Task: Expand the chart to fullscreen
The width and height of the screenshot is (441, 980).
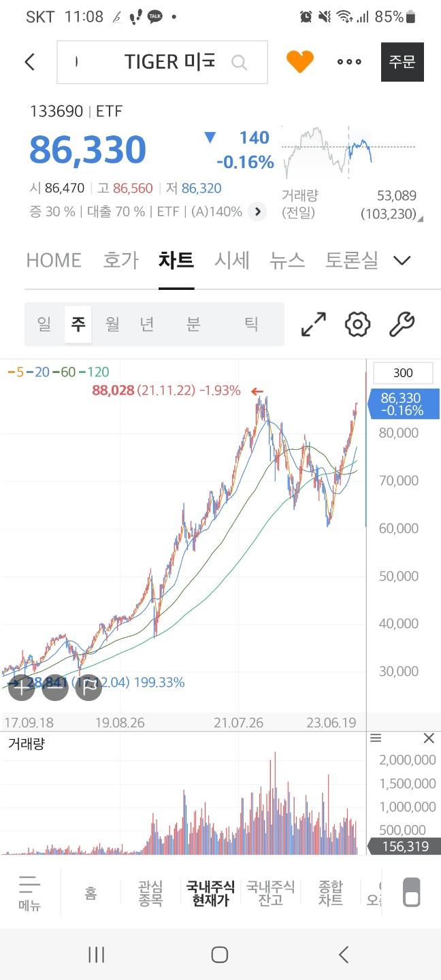Action: [312, 325]
